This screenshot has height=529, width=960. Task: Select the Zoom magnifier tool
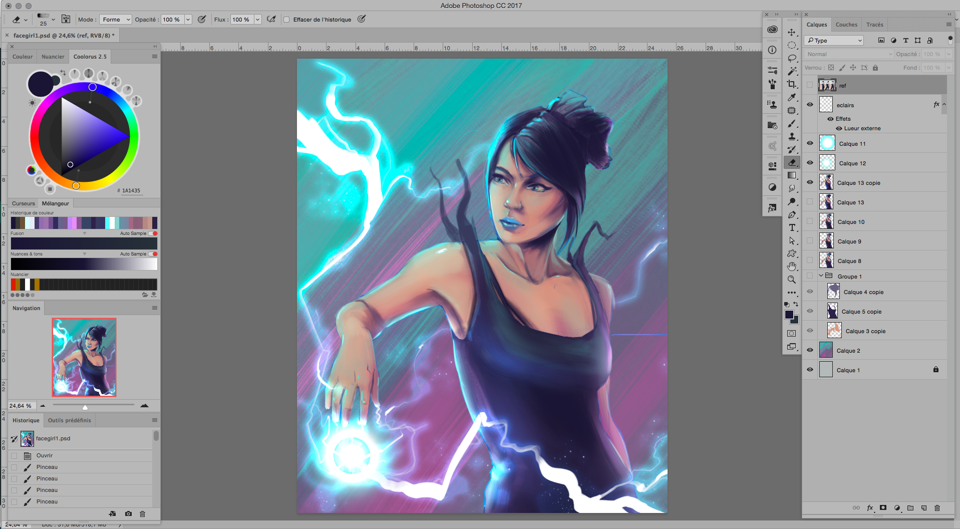792,280
